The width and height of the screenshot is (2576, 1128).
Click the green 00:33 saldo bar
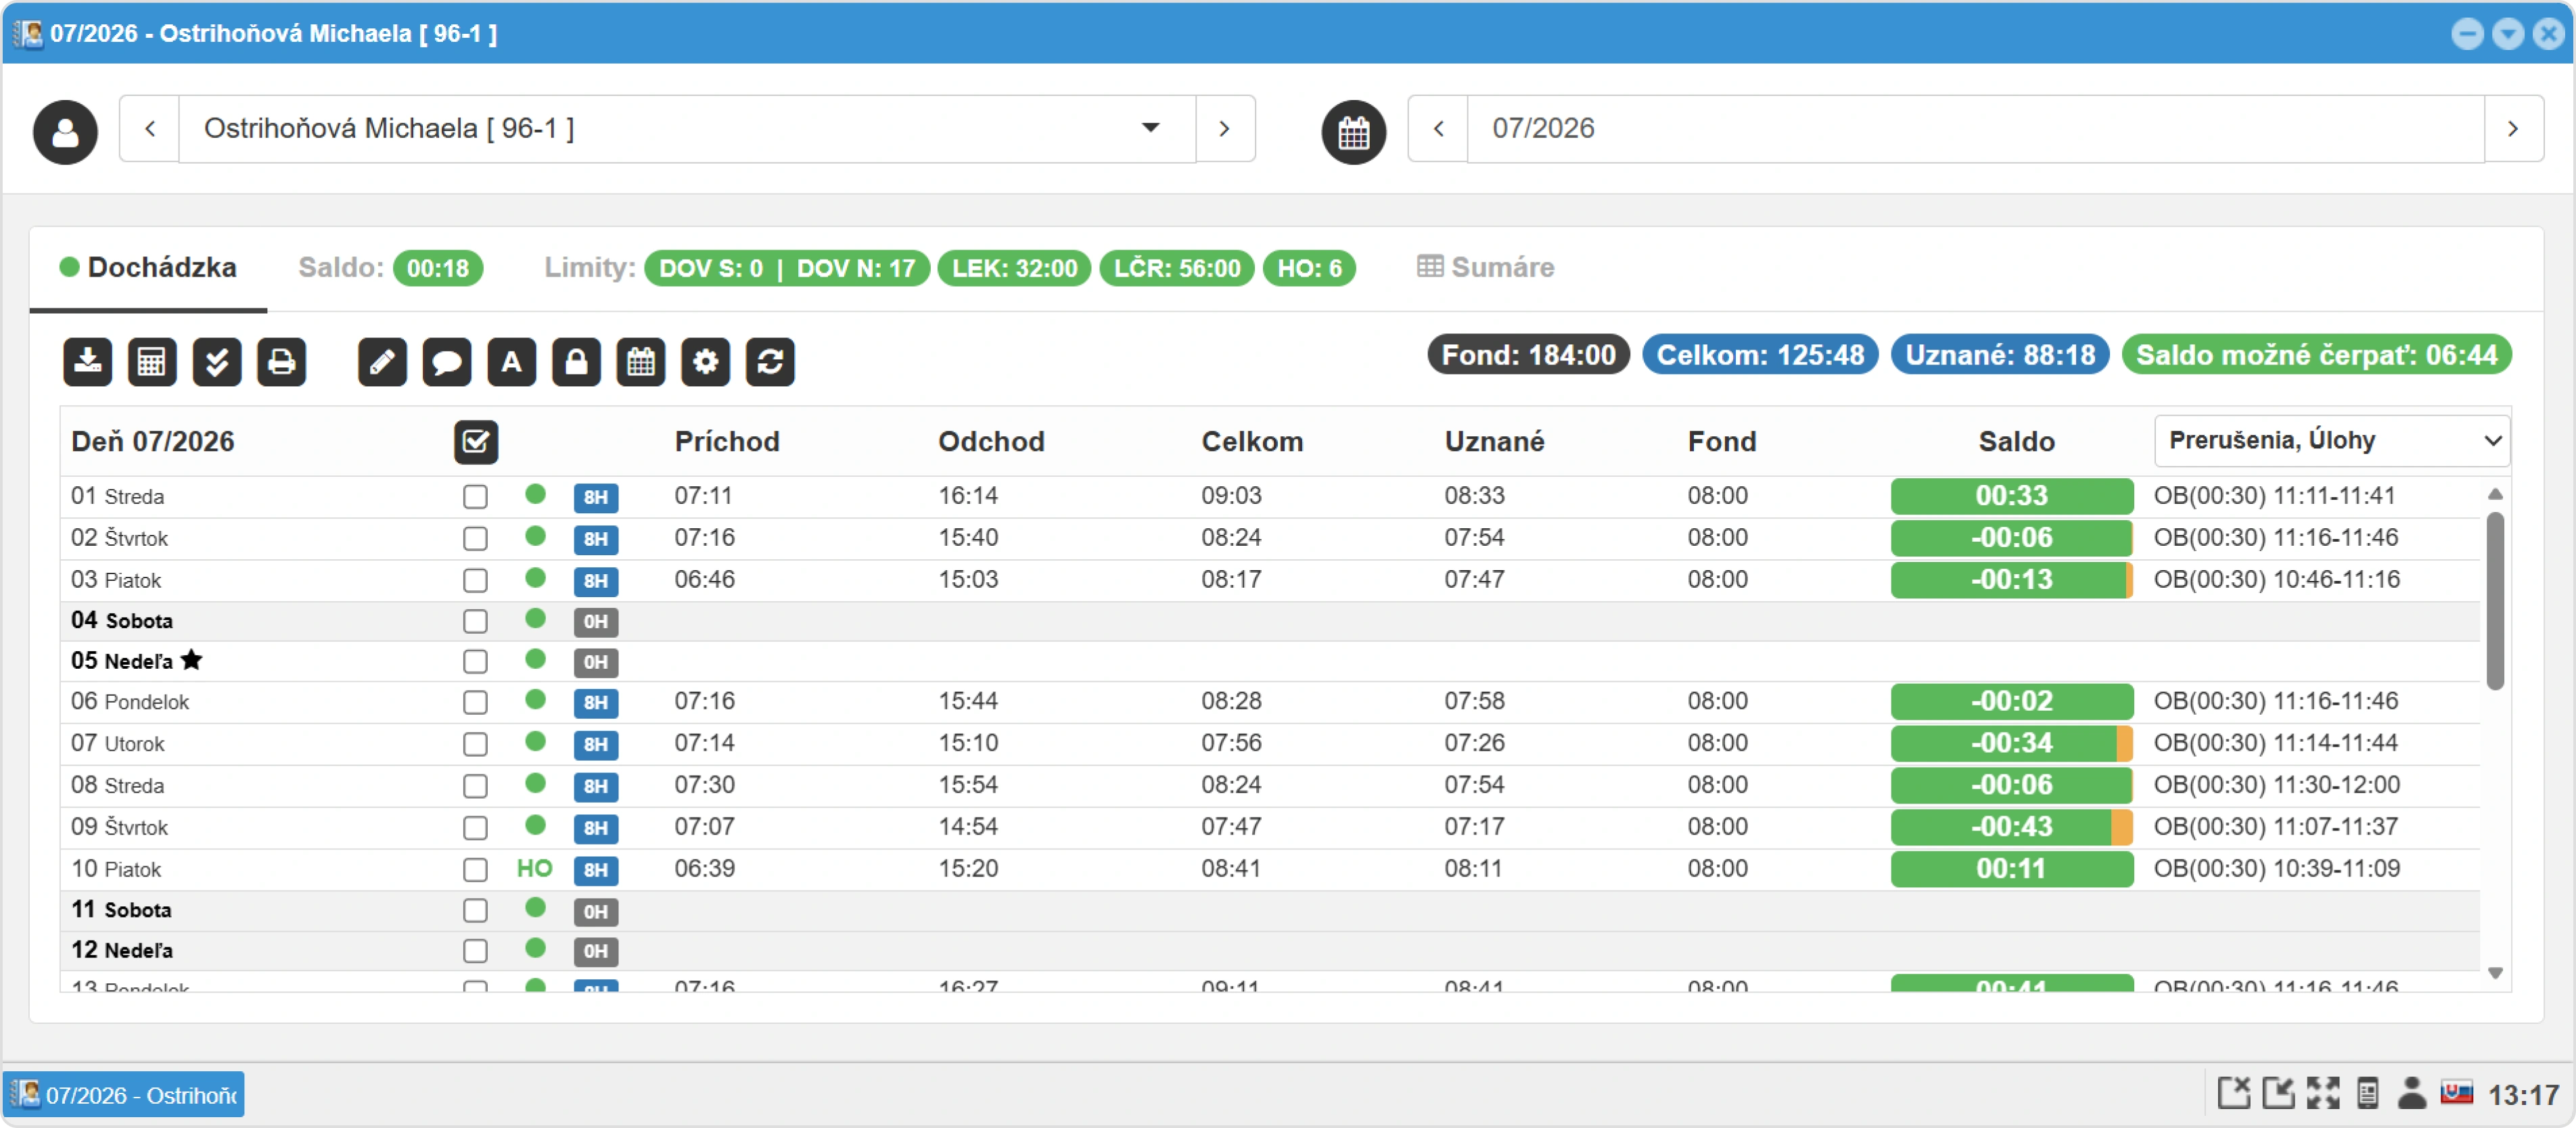coord(2011,496)
